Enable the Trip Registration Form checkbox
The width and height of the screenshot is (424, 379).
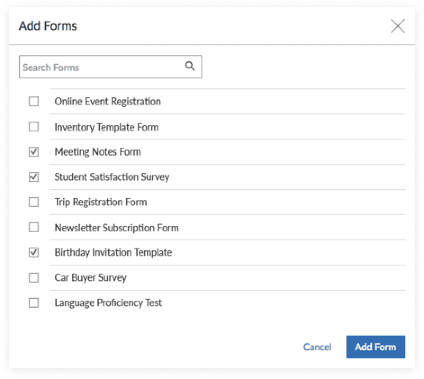click(34, 202)
